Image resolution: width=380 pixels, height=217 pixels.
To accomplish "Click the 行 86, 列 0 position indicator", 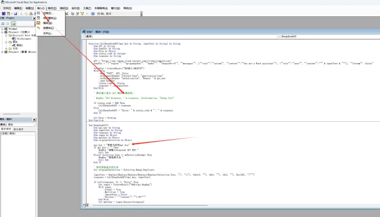I will coord(104,14).
